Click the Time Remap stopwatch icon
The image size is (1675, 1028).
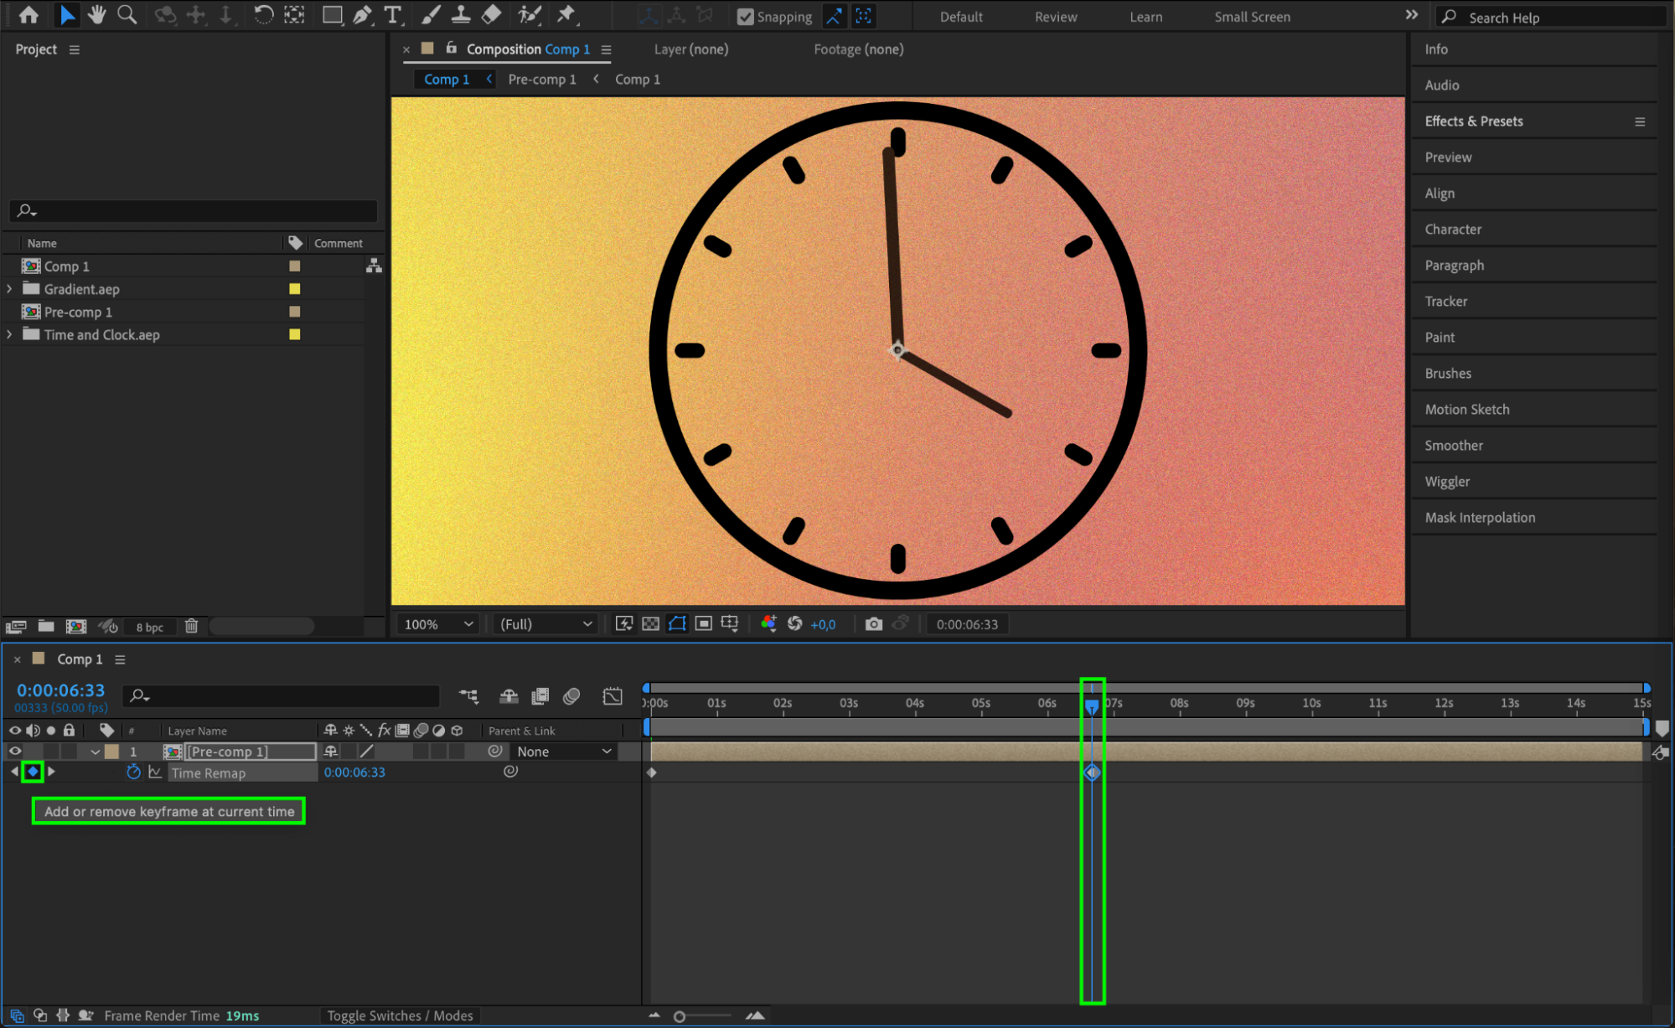point(133,772)
